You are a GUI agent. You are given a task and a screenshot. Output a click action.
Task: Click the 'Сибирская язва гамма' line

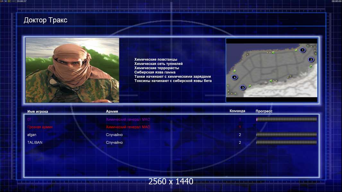[x=155, y=72]
